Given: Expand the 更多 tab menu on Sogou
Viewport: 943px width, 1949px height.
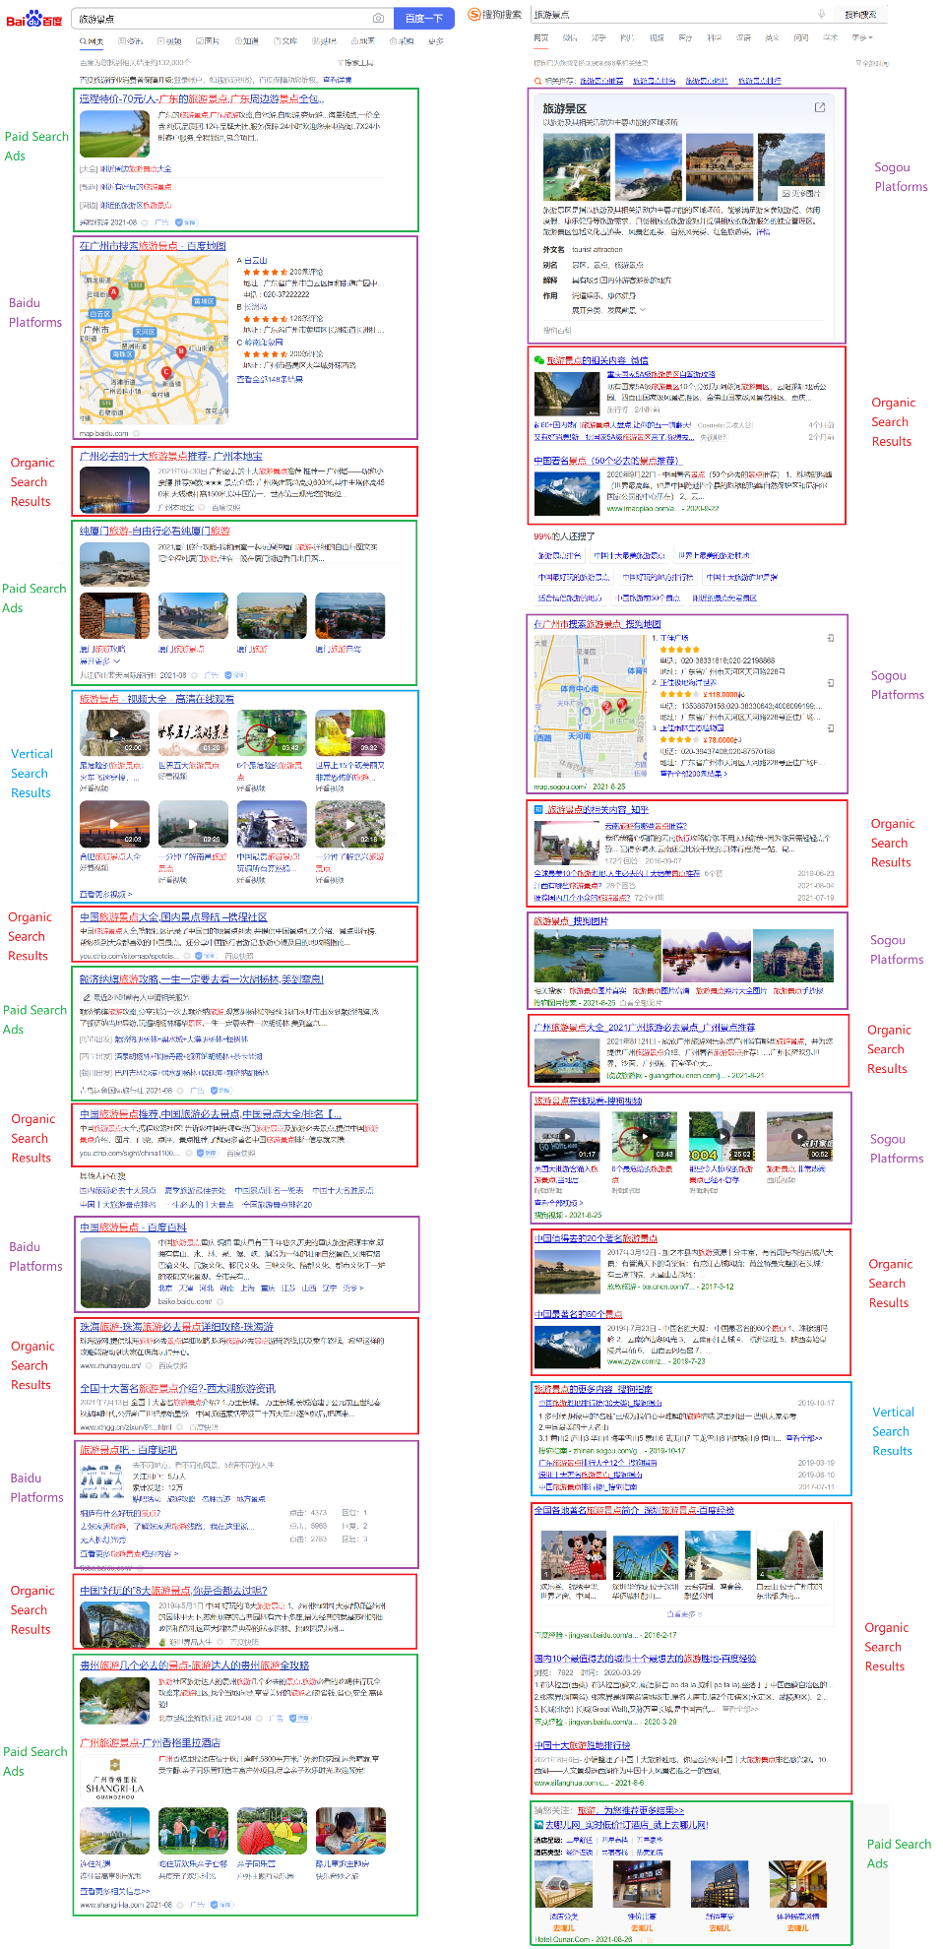Looking at the screenshot, I should 862,37.
